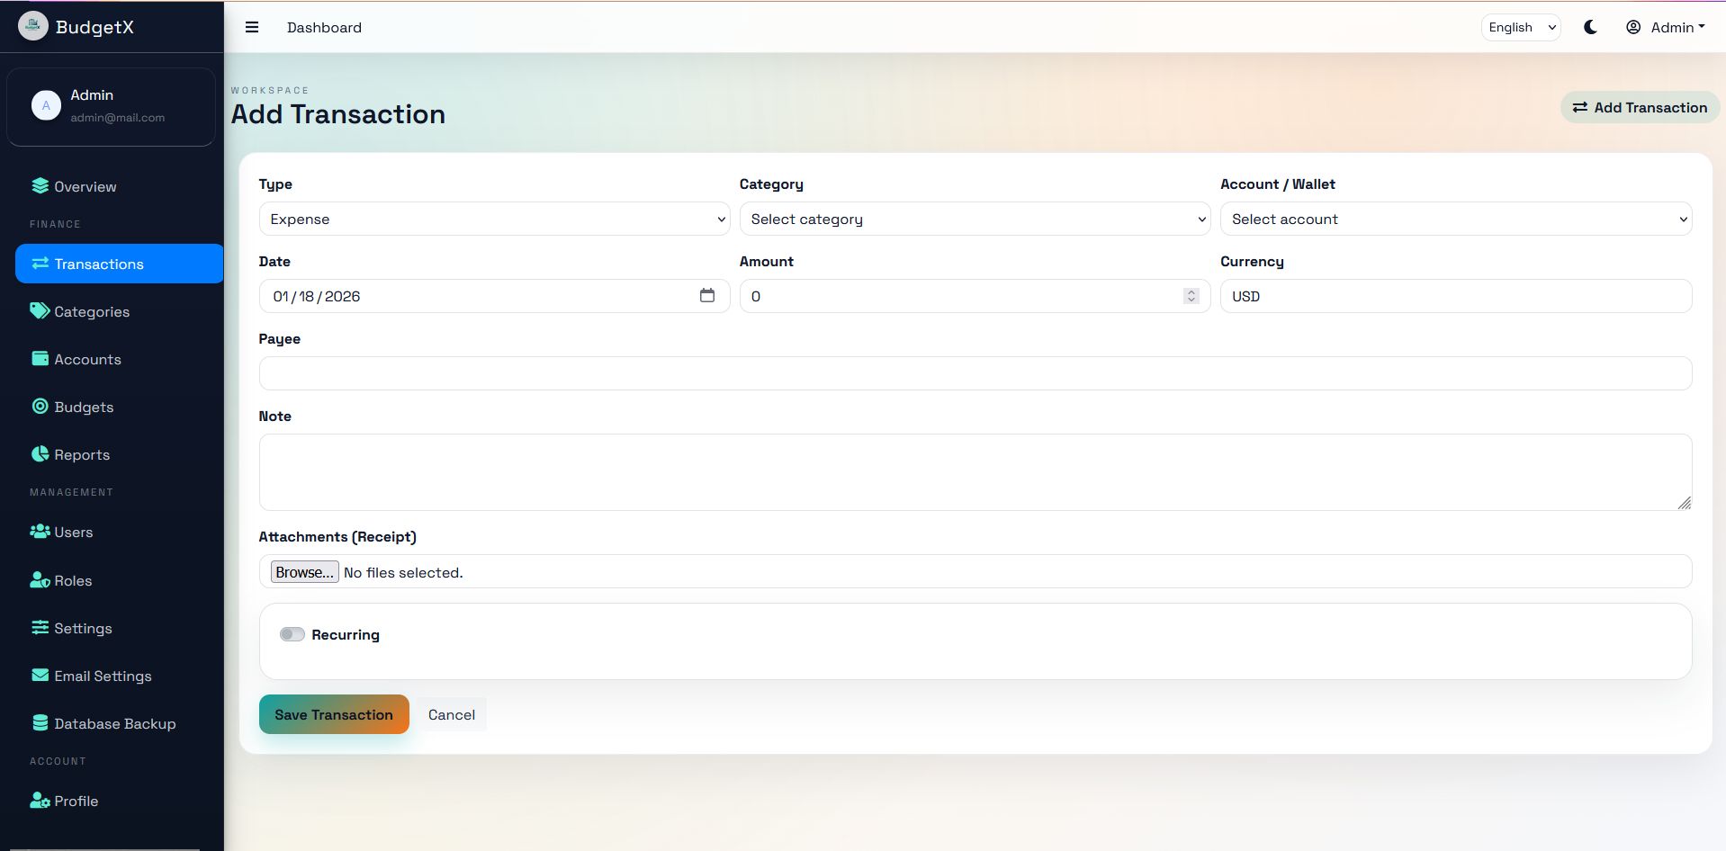This screenshot has width=1726, height=851.
Task: Click the Users group icon
Action: tap(40, 532)
